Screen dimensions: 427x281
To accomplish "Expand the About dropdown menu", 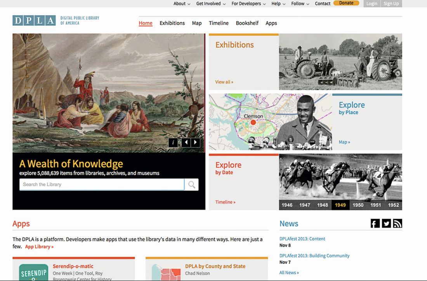I will pos(182,3).
